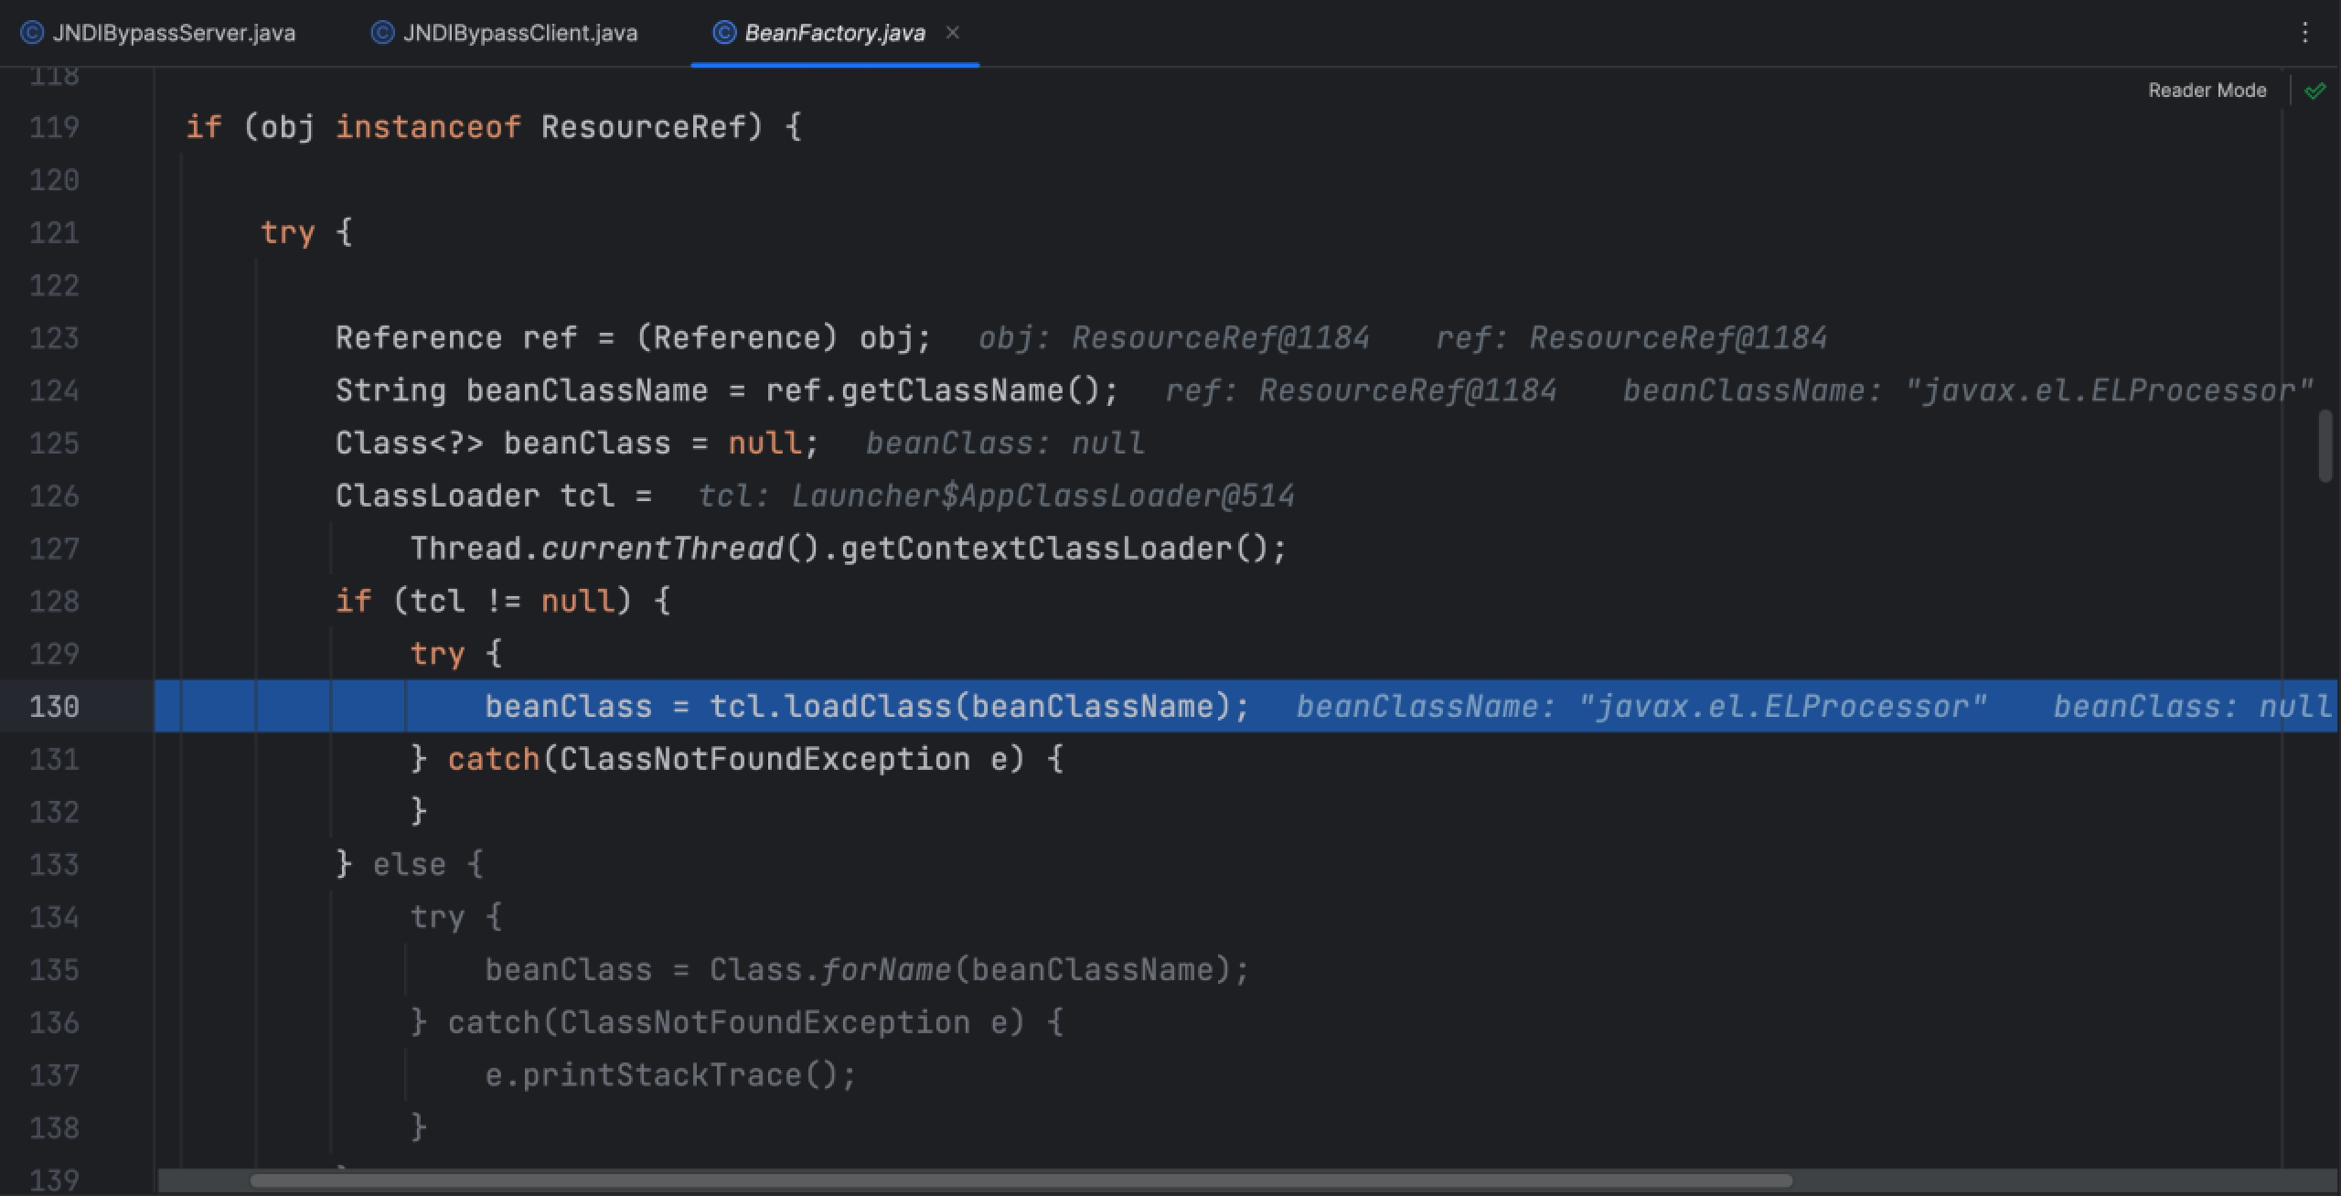Screen dimensions: 2341x1196
Task: Switch to JNDIBypassClient.java tab
Action: (x=504, y=33)
